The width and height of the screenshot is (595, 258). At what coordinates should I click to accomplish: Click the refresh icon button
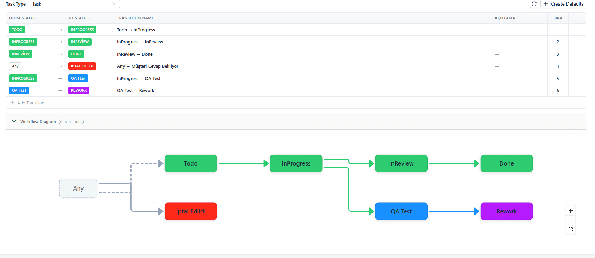click(x=534, y=4)
